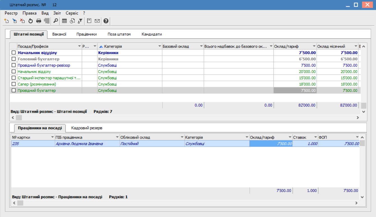Check the box next to Сапер (розмінування)
376x217 pixels.
13,84
